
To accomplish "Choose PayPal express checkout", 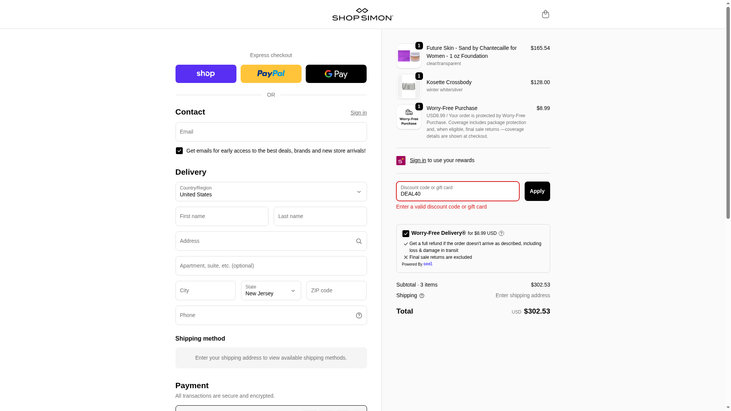I will [x=271, y=74].
